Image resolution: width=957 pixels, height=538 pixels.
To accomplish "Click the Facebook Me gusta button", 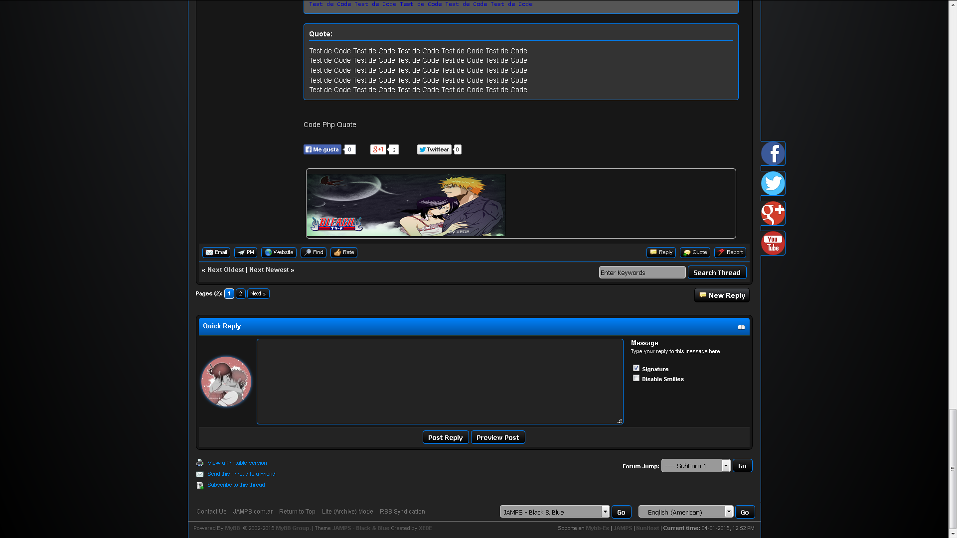I will (x=322, y=149).
